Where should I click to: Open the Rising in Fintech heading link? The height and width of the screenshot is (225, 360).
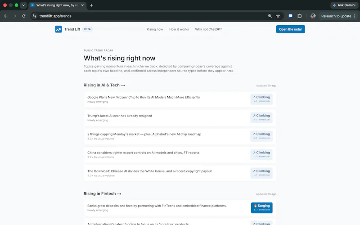click(x=102, y=194)
